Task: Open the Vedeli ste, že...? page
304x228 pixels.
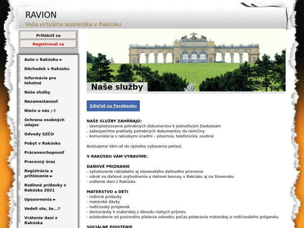Action: pyautogui.click(x=42, y=209)
